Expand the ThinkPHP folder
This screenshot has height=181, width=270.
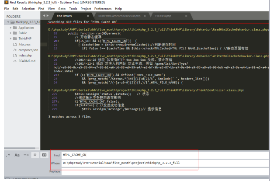pos(10,38)
